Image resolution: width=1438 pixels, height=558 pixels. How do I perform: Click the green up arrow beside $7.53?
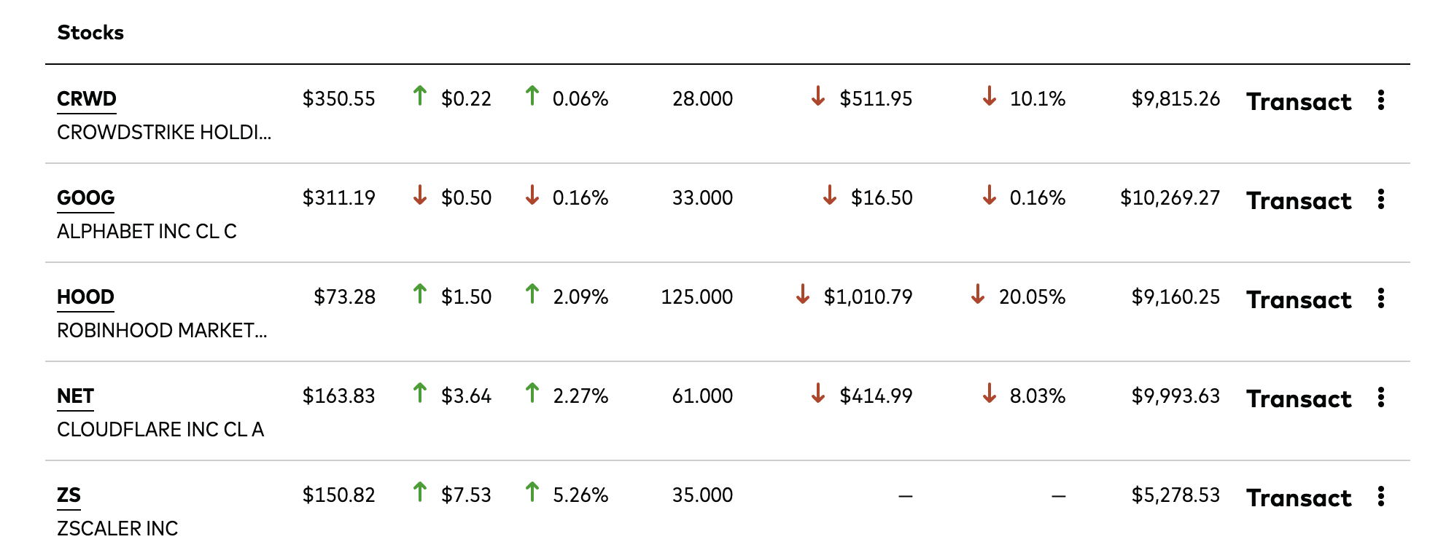419,492
